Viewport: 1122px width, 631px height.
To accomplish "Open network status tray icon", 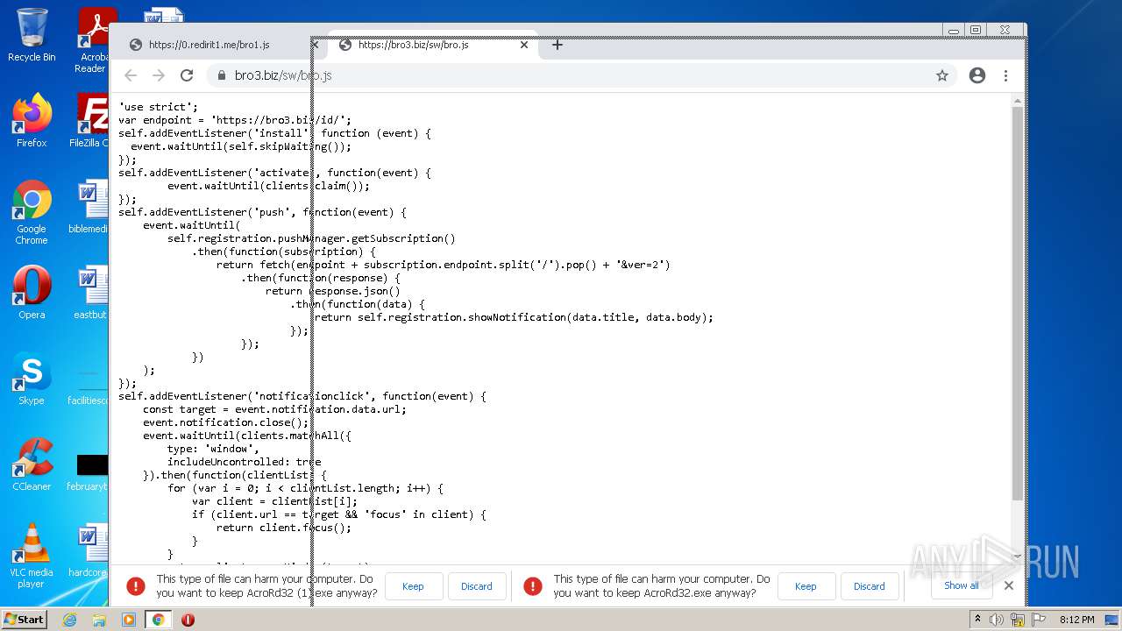I will pyautogui.click(x=1019, y=620).
